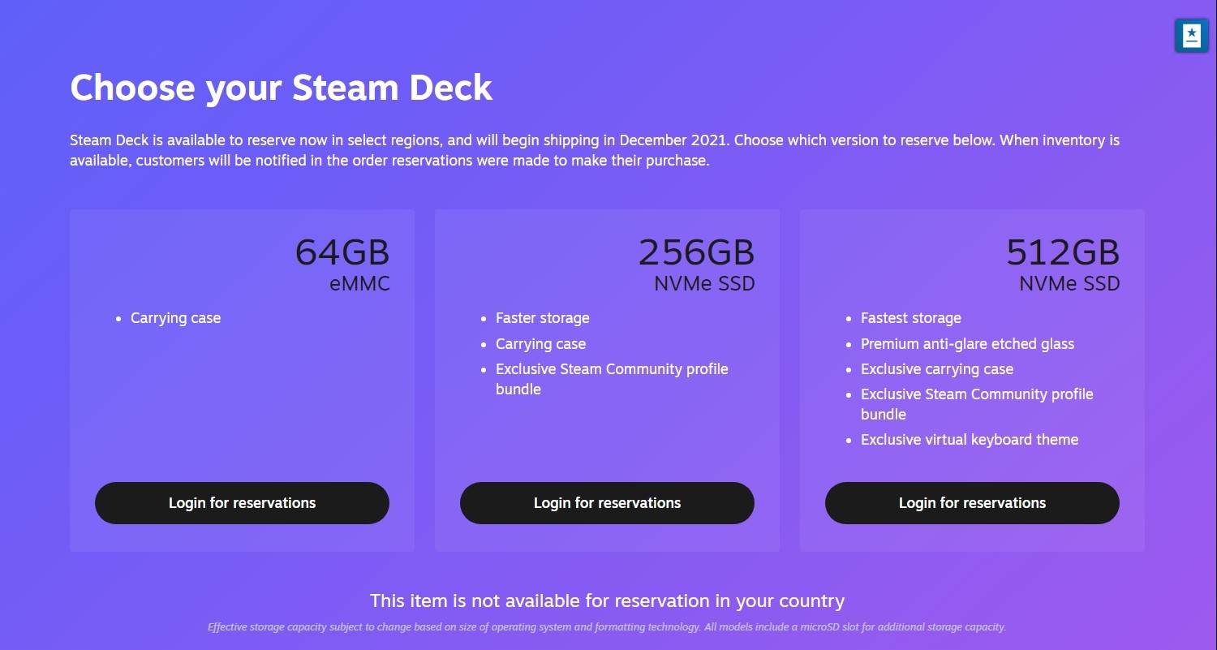
Task: Click the 256GB storage size title
Action: (x=697, y=252)
